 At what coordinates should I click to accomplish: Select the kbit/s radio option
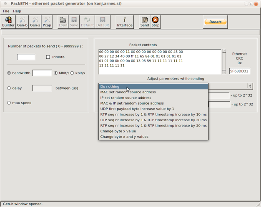point(72,73)
